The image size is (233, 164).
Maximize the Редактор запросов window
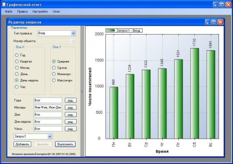pyautogui.click(x=214, y=22)
